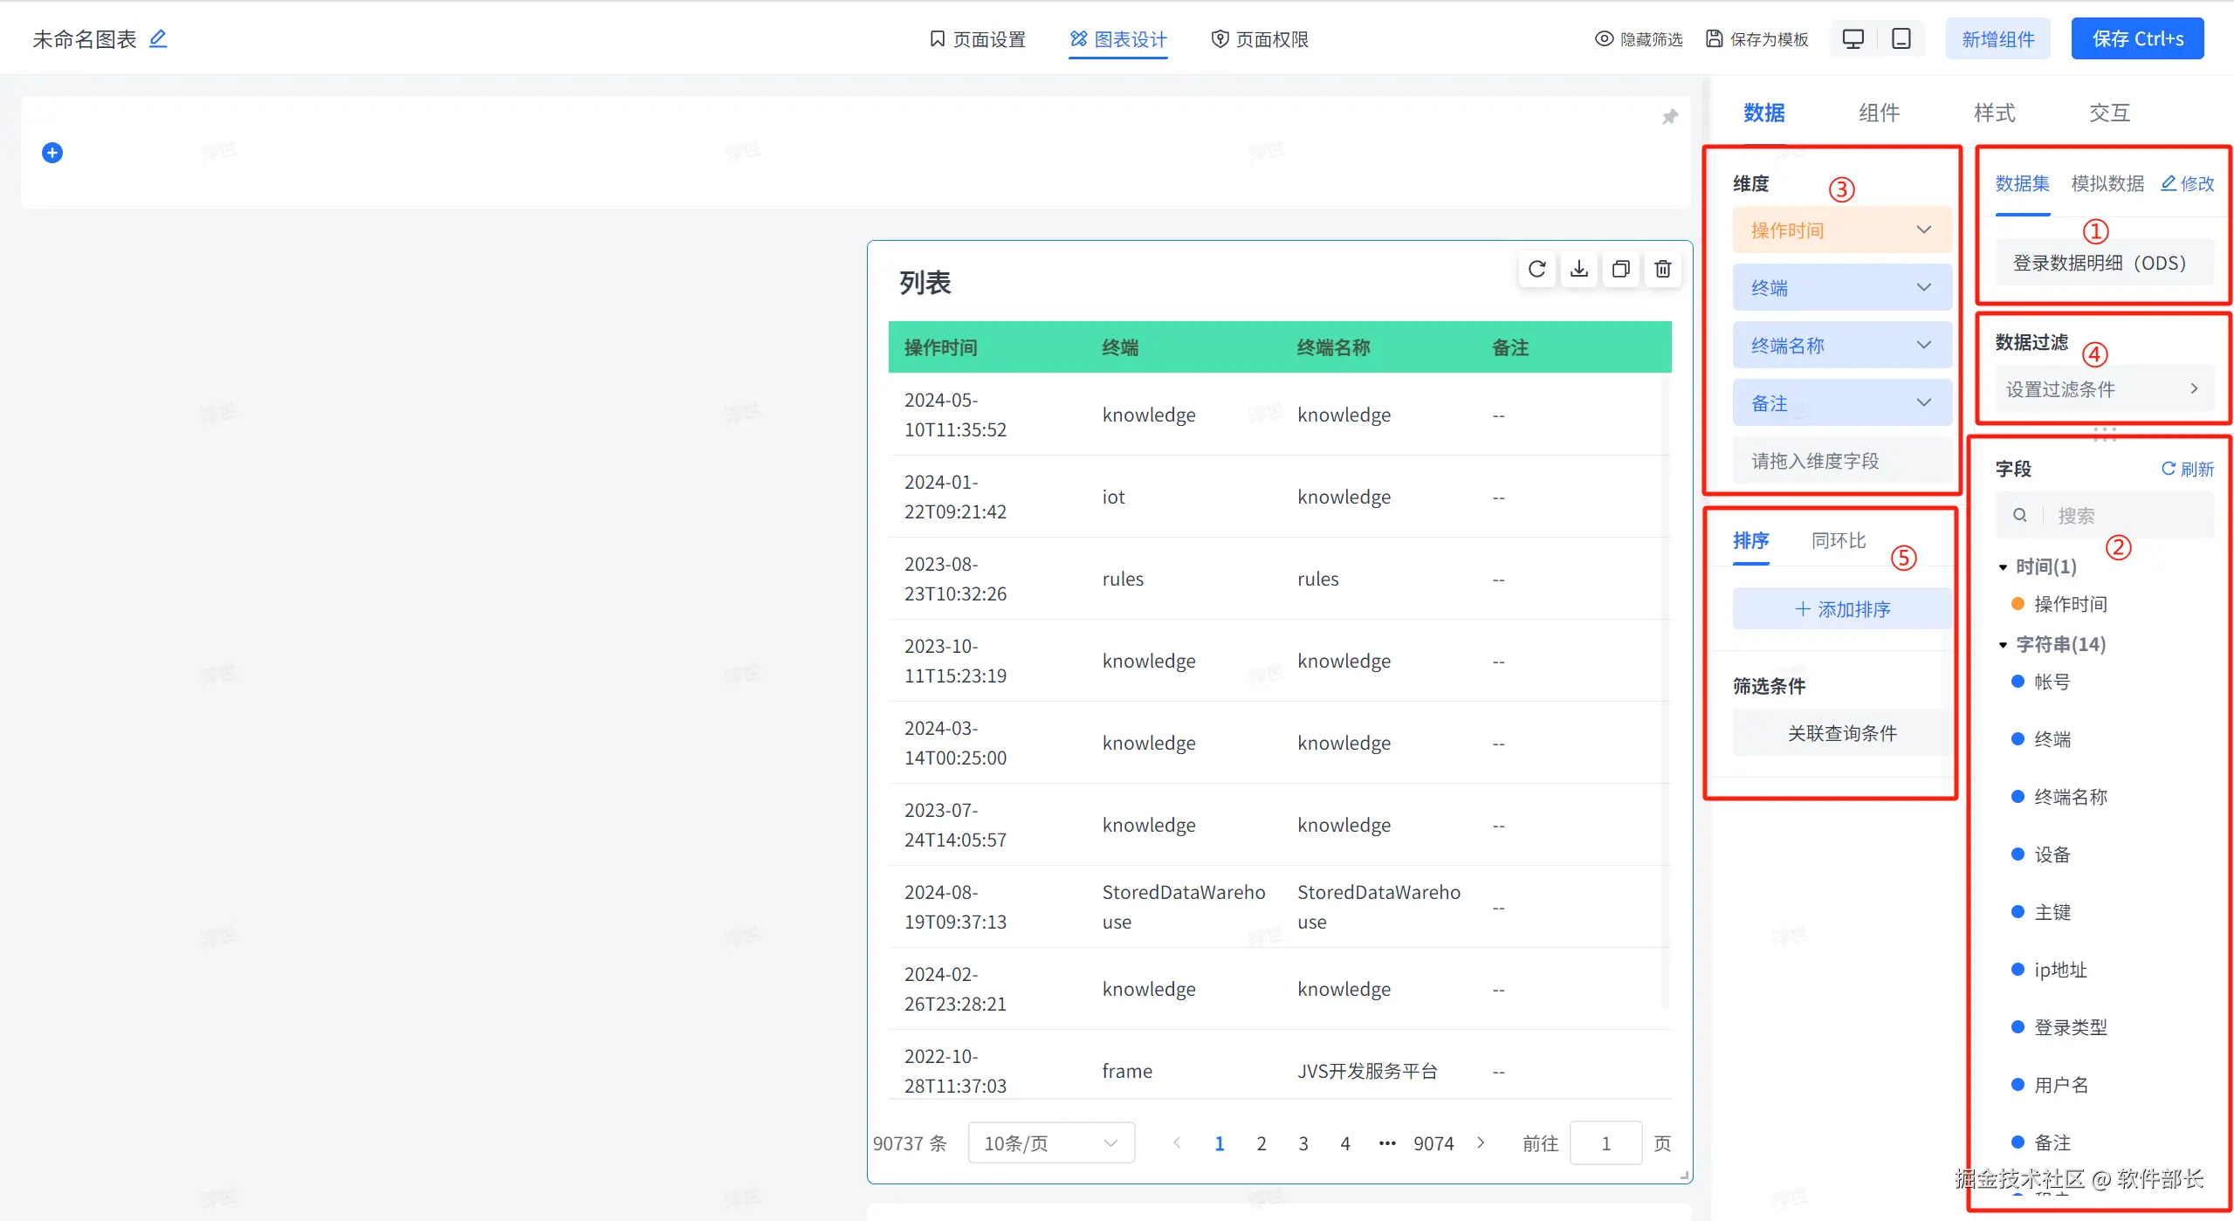Image resolution: width=2234 pixels, height=1221 pixels.
Task: Switch to desktop preview mode icon
Action: [1853, 38]
